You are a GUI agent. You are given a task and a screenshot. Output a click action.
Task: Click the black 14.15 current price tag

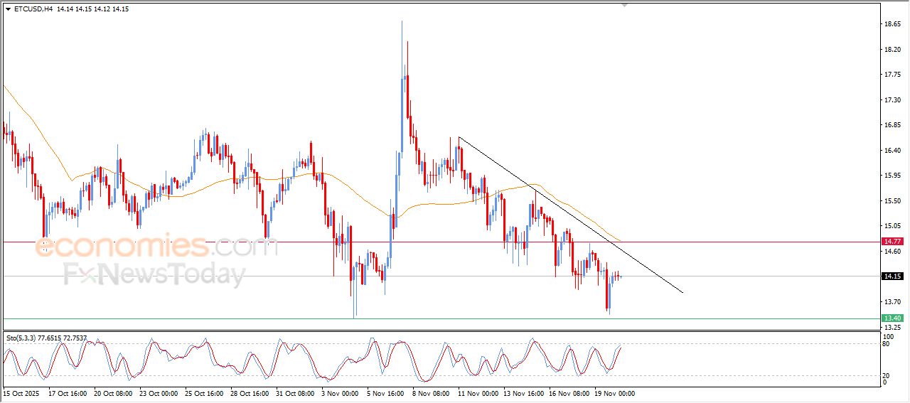(x=892, y=276)
